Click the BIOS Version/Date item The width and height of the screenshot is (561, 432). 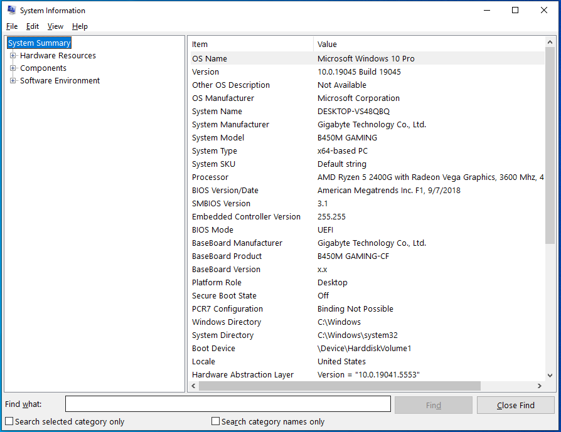coord(225,191)
